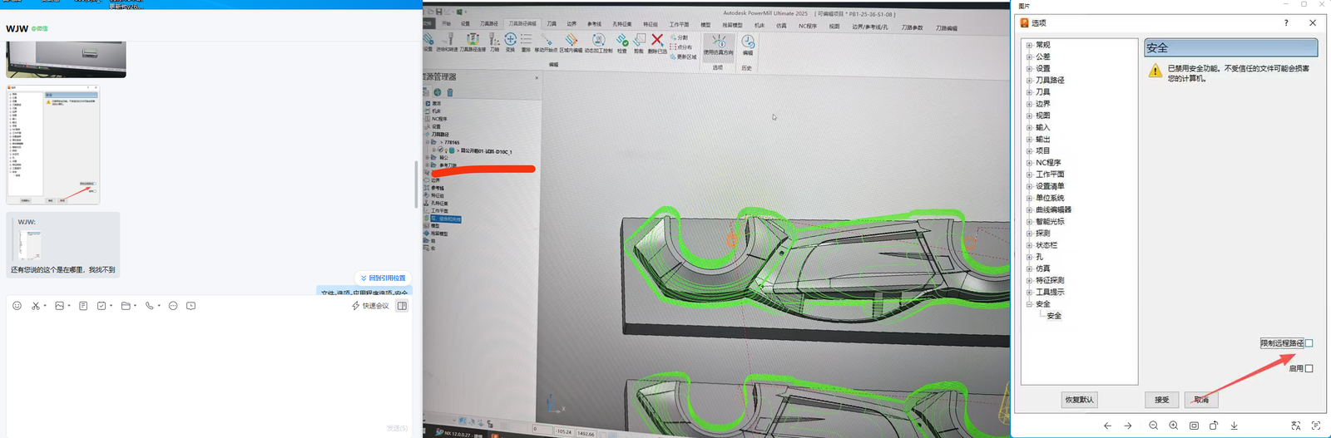The image size is (1331, 438).
Task: Switch to the NC程序 ribbon tab
Action: [808, 26]
